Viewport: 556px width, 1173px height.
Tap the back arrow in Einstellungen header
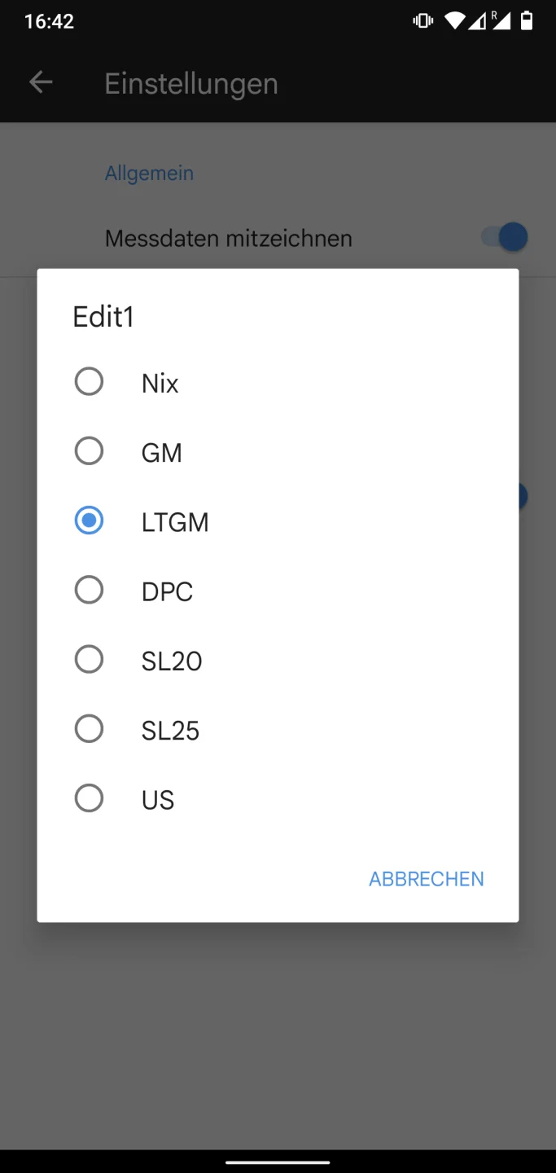[x=41, y=82]
